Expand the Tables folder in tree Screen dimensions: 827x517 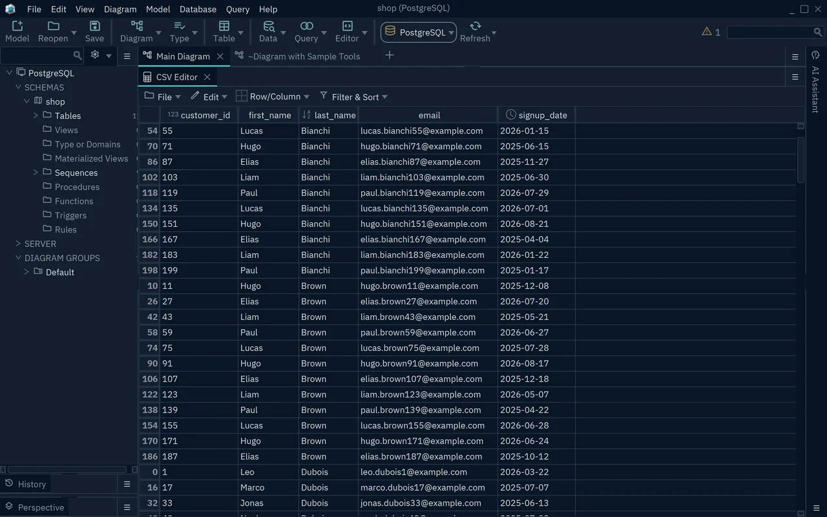click(x=36, y=116)
